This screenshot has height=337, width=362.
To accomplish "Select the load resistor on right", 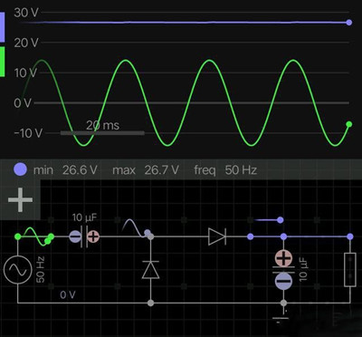I will coord(350,269).
